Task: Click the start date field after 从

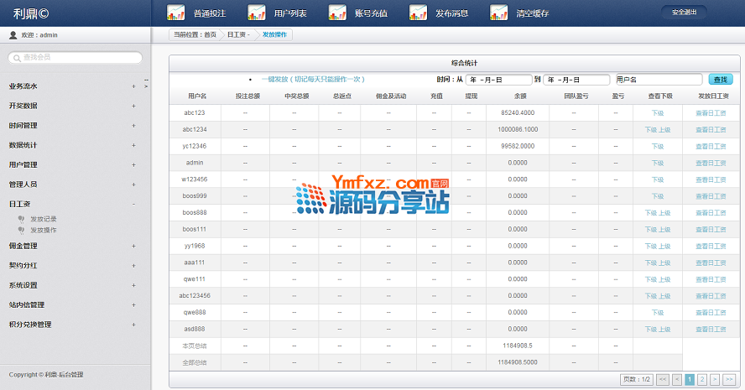Action: click(x=498, y=79)
